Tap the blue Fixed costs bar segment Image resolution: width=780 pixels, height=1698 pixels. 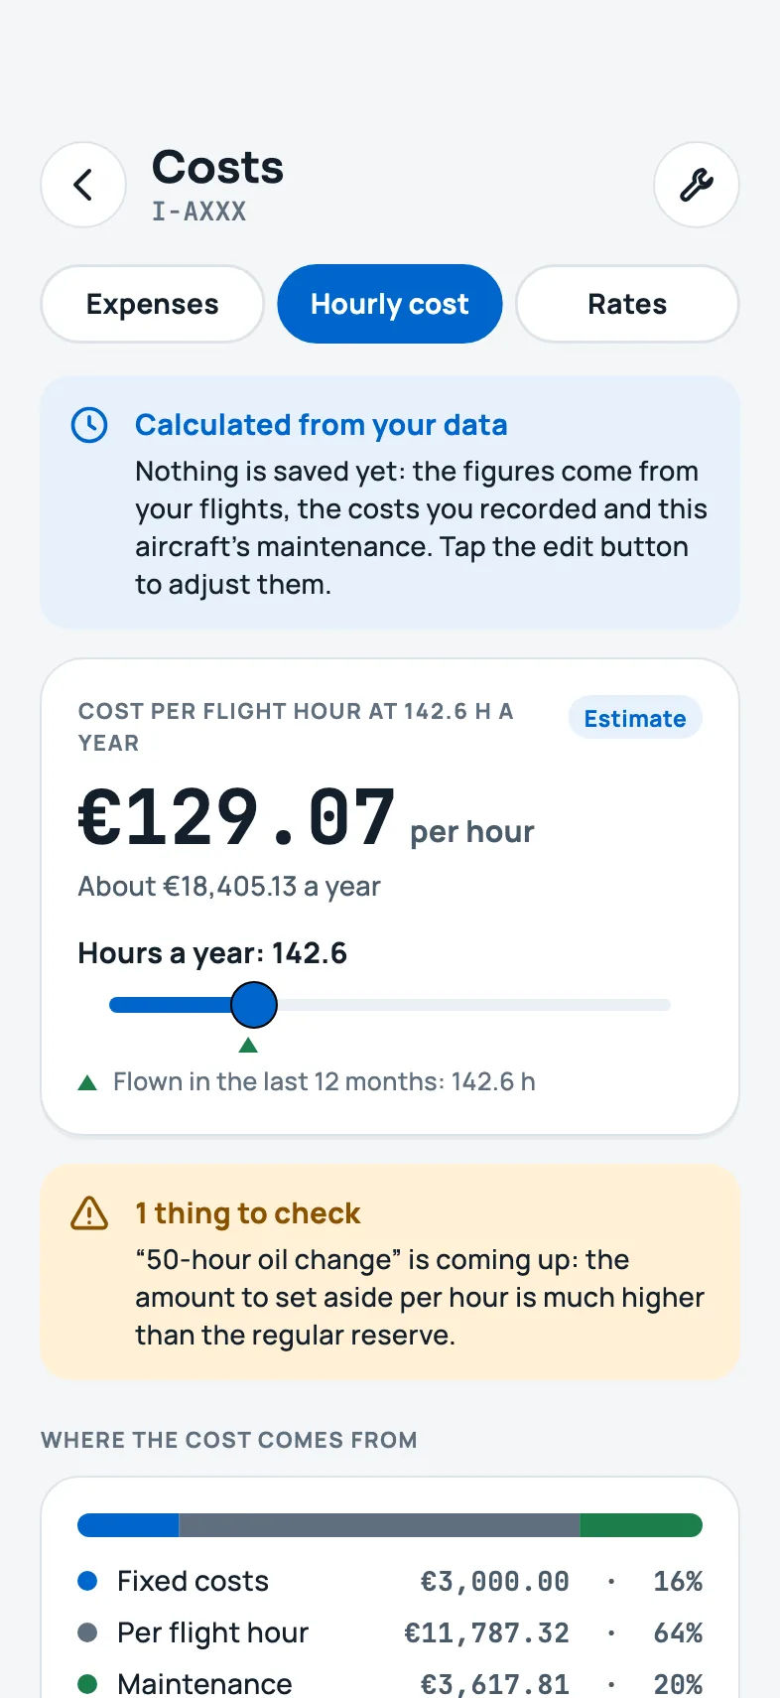click(x=128, y=1525)
